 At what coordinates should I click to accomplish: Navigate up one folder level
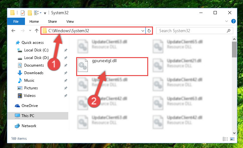click(x=37, y=31)
